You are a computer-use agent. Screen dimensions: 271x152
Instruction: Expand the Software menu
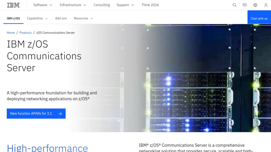pos(43,5)
